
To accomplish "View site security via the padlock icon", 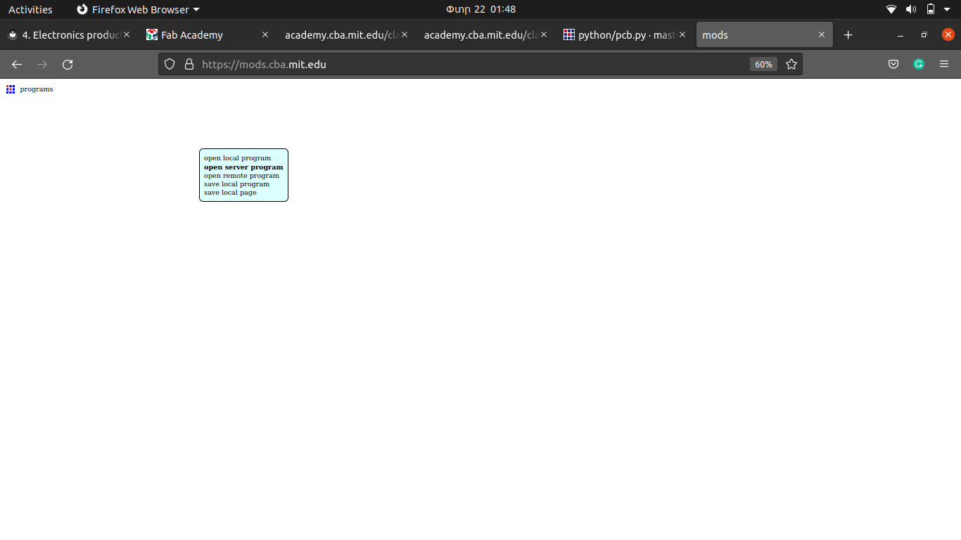I will coord(189,65).
